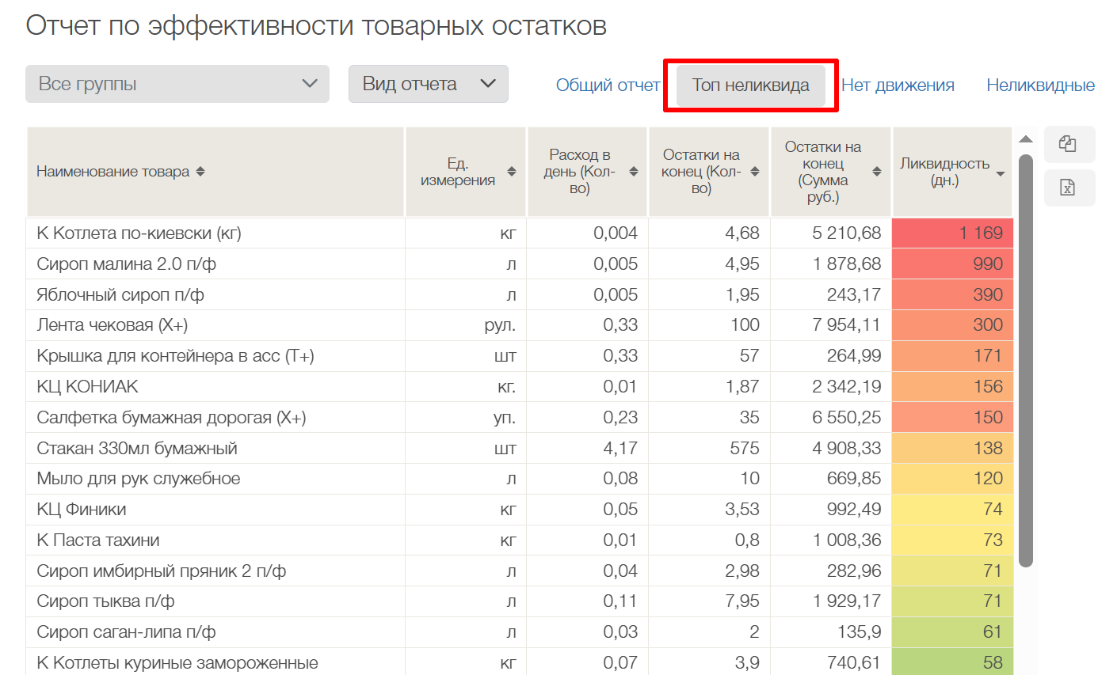Sort by Ед. измерения column arrows
The height and width of the screenshot is (675, 1117).
pos(512,172)
